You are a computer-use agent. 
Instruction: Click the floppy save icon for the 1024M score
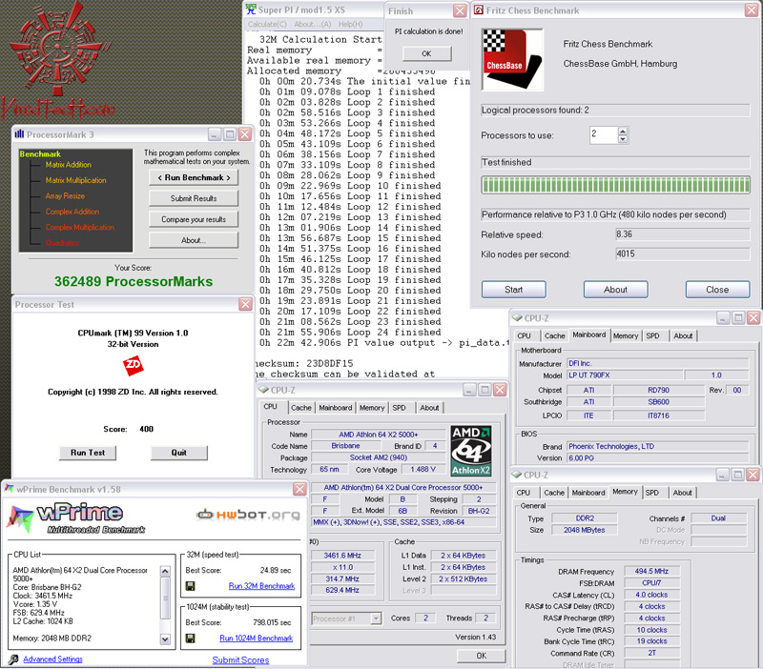[x=190, y=638]
